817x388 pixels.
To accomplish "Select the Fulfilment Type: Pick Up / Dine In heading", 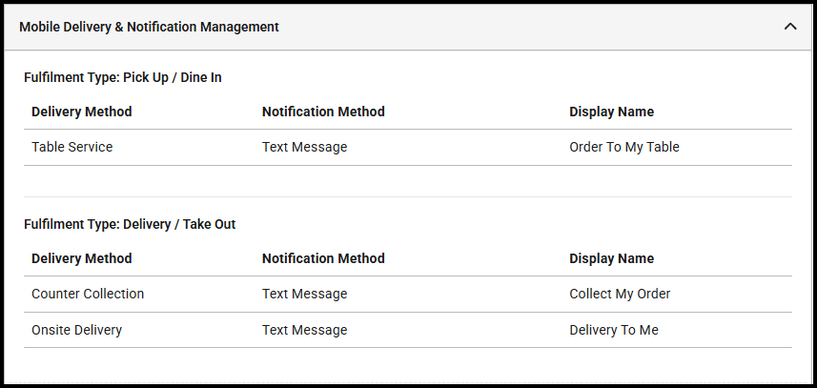I will [x=123, y=77].
